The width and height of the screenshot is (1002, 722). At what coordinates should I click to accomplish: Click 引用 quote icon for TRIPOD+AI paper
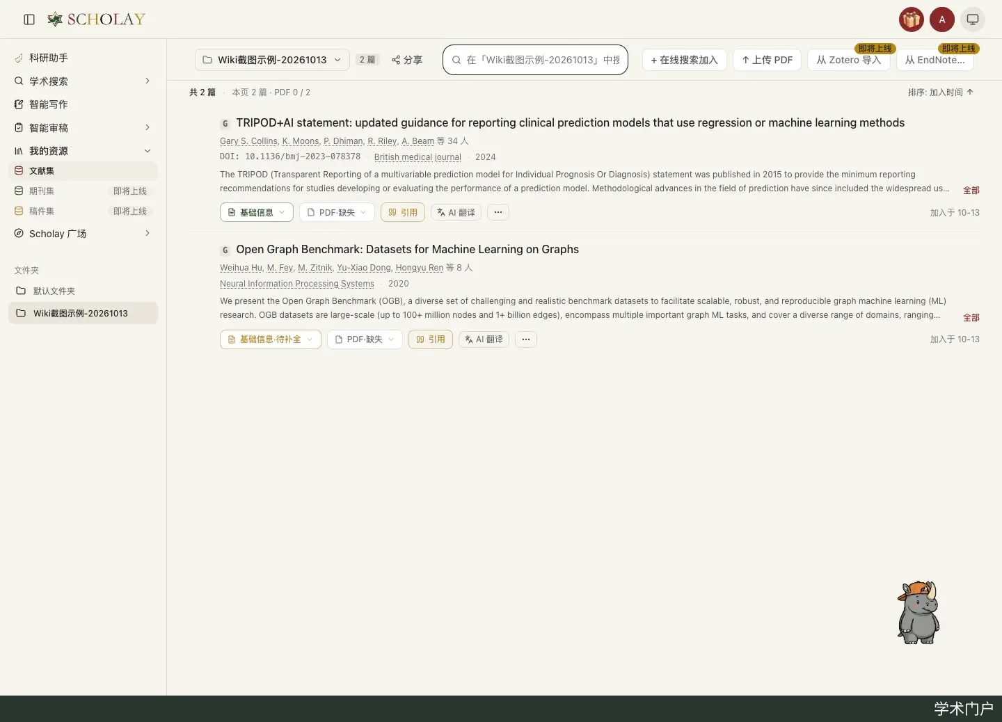click(x=403, y=212)
